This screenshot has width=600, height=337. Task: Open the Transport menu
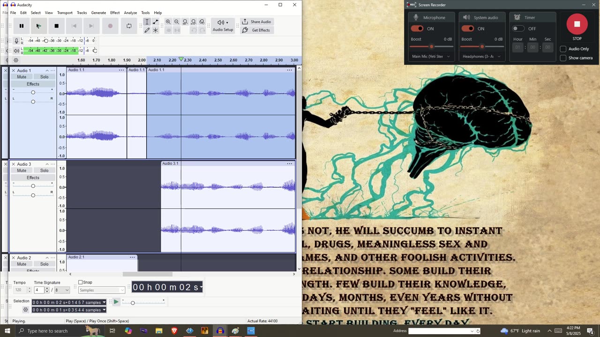point(65,13)
